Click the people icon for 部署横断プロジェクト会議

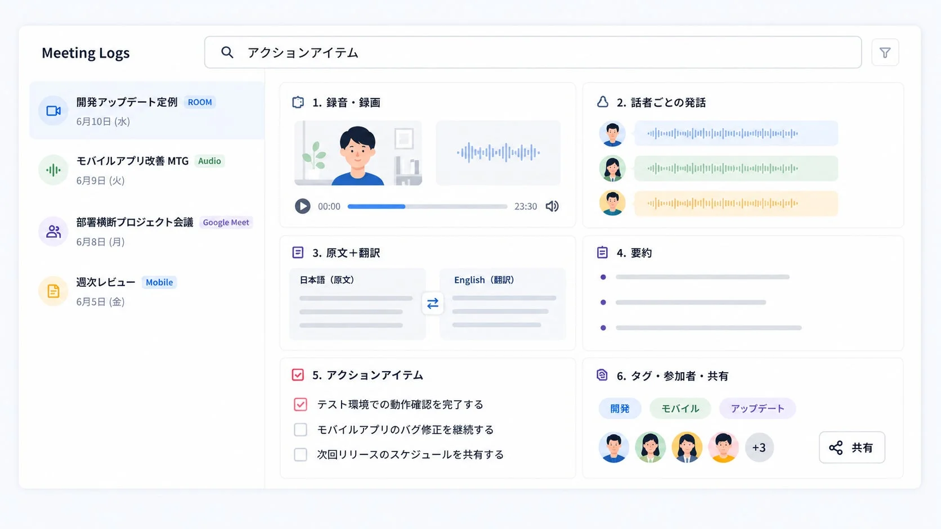(53, 231)
